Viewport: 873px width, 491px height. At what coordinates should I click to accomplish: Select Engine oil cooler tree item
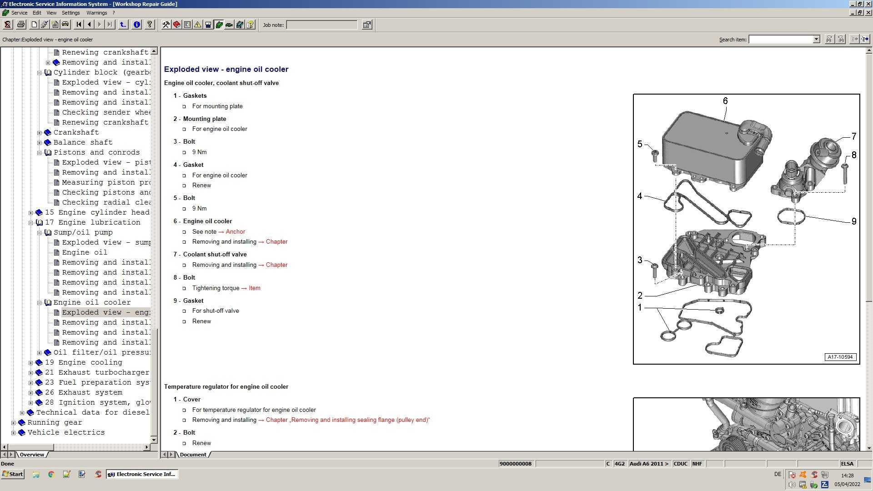(92, 301)
